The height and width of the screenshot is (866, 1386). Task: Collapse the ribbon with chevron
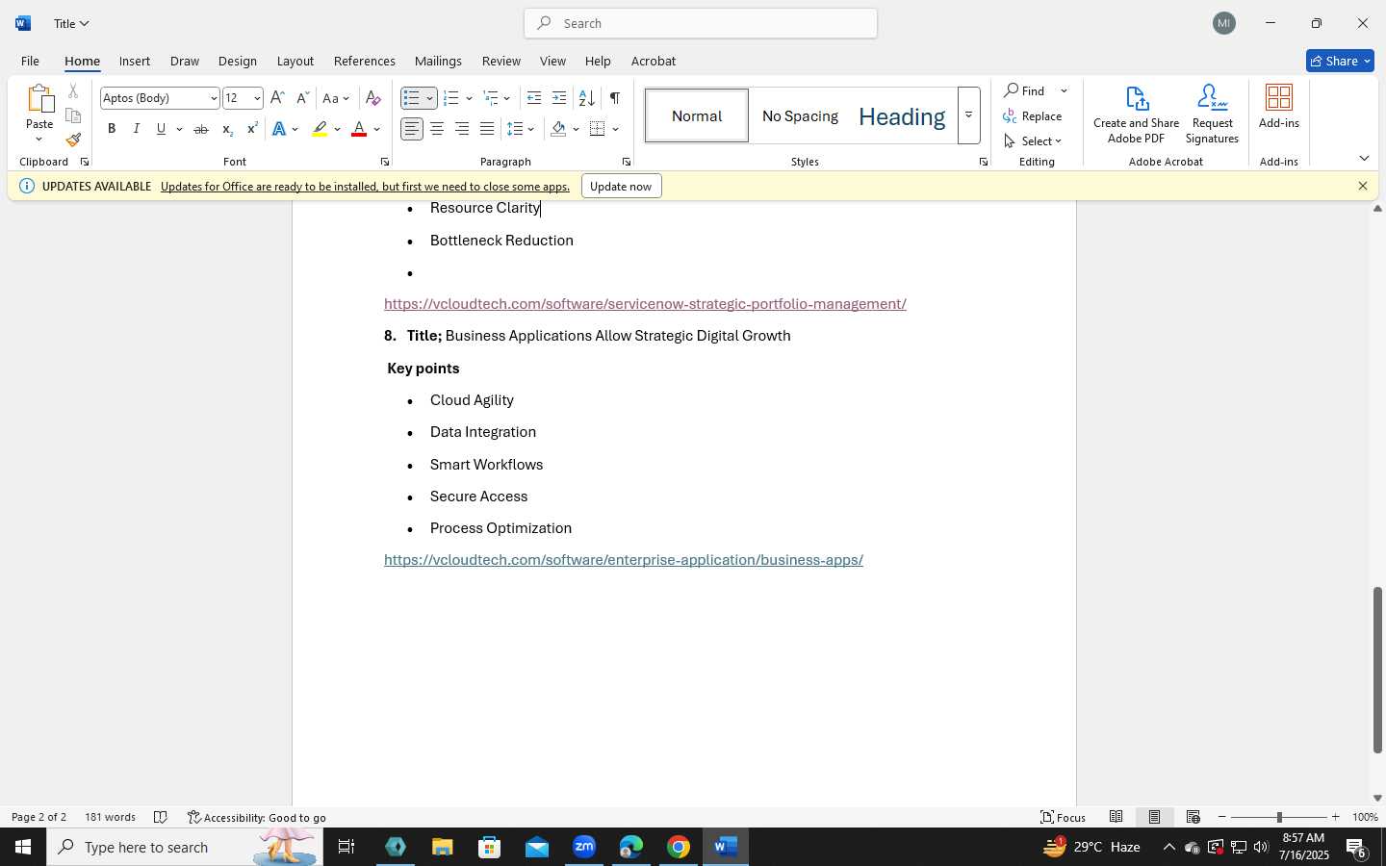[x=1364, y=158]
